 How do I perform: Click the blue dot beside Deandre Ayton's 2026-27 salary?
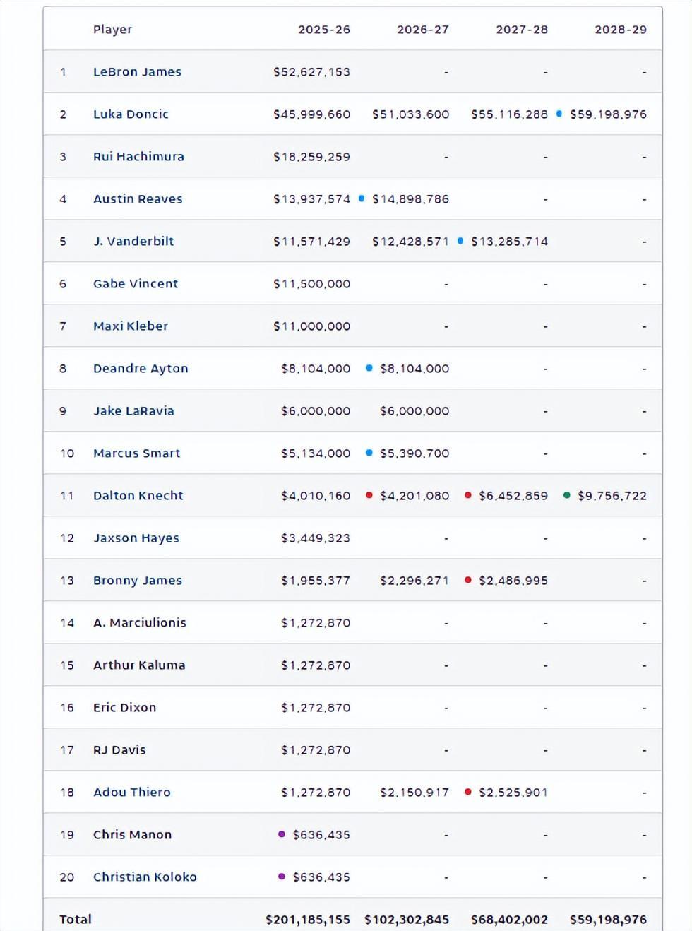(369, 368)
